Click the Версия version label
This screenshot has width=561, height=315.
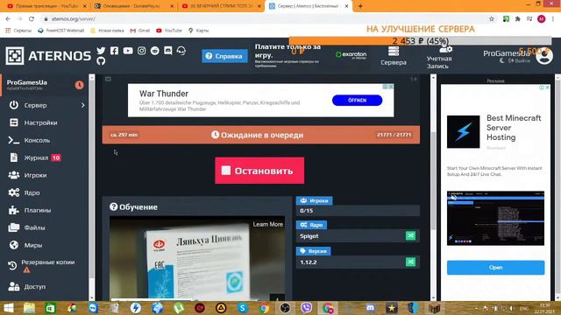click(313, 251)
